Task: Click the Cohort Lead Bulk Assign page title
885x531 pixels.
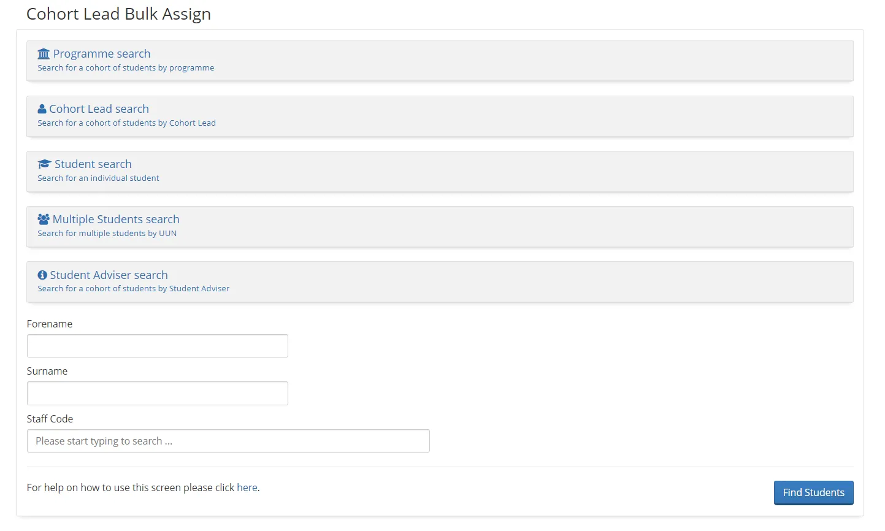Action: (x=118, y=13)
